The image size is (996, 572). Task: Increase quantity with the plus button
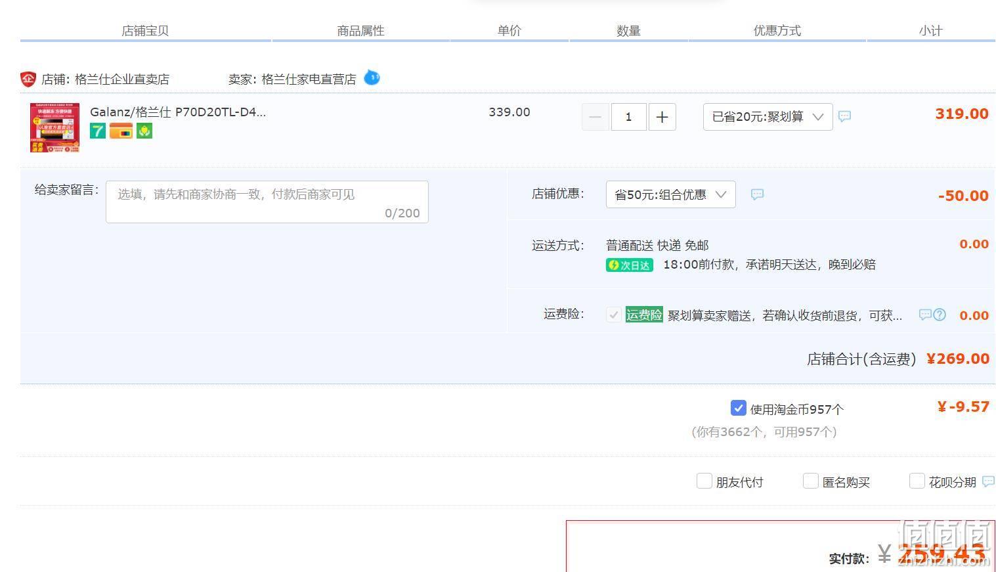point(662,117)
